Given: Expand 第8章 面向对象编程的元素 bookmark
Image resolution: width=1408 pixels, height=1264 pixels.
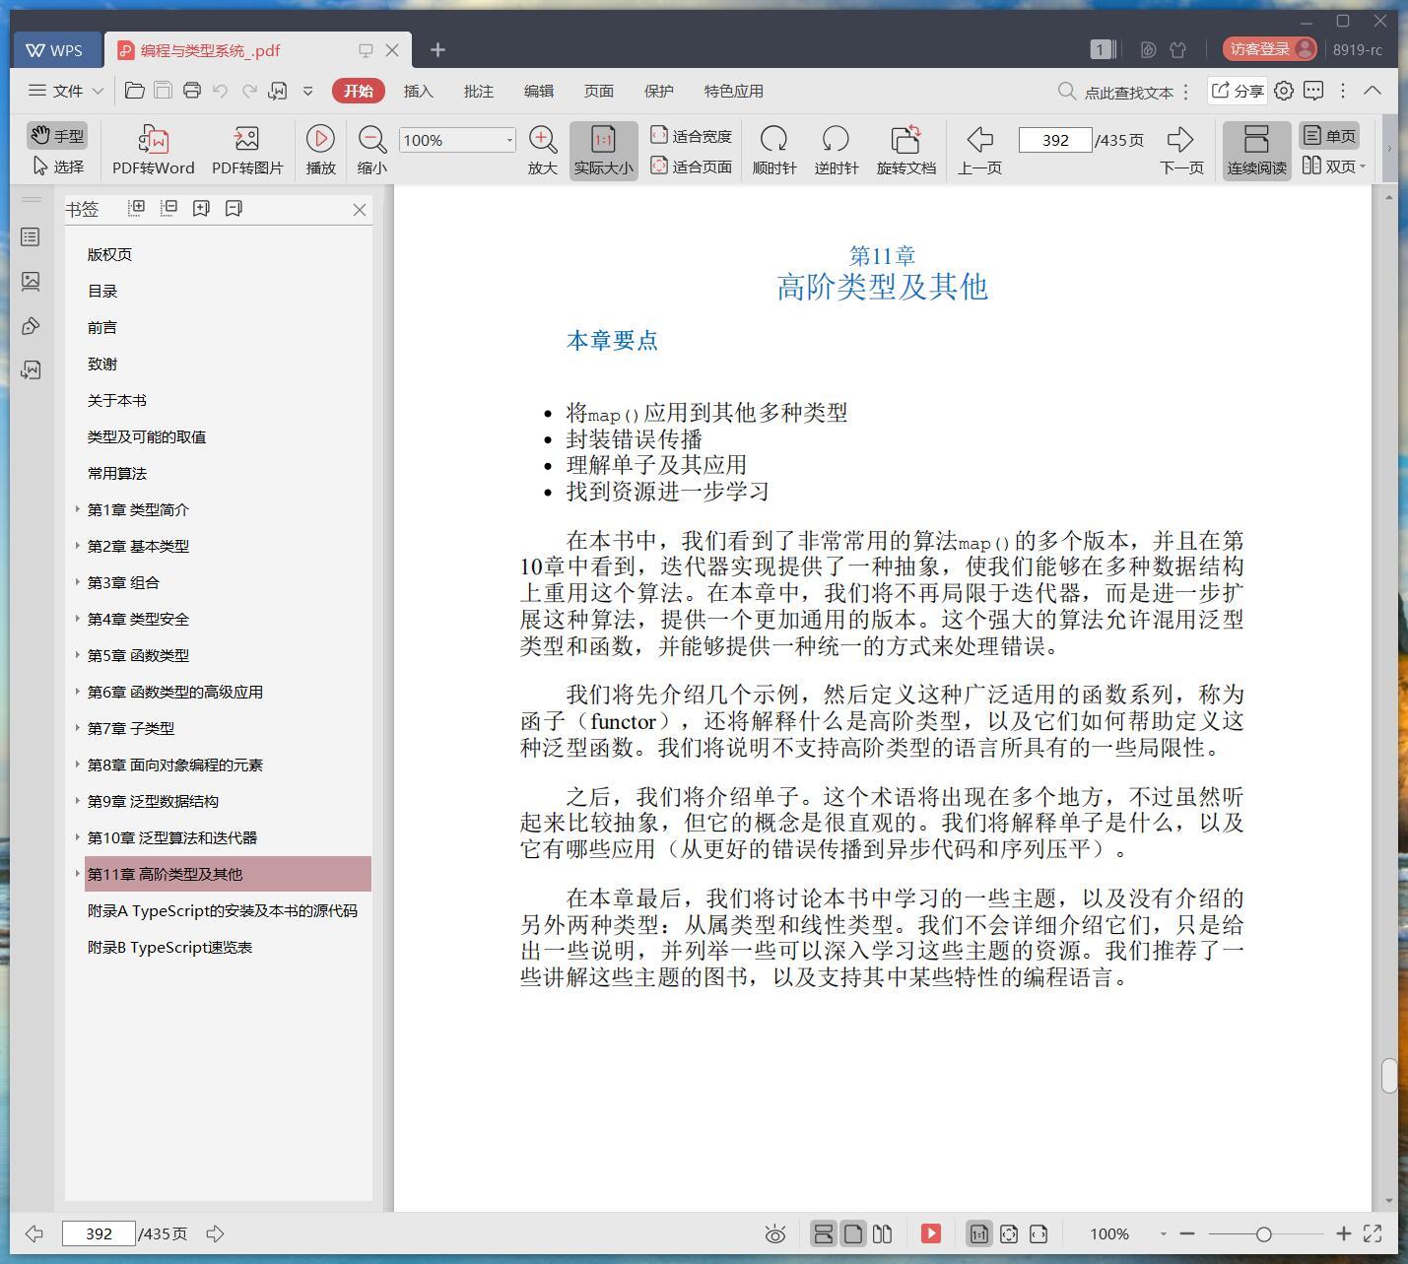Looking at the screenshot, I should [78, 765].
